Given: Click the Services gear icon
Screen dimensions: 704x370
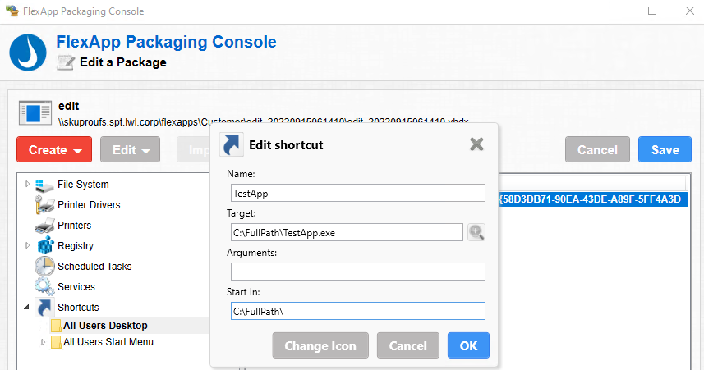Looking at the screenshot, I should tap(44, 286).
